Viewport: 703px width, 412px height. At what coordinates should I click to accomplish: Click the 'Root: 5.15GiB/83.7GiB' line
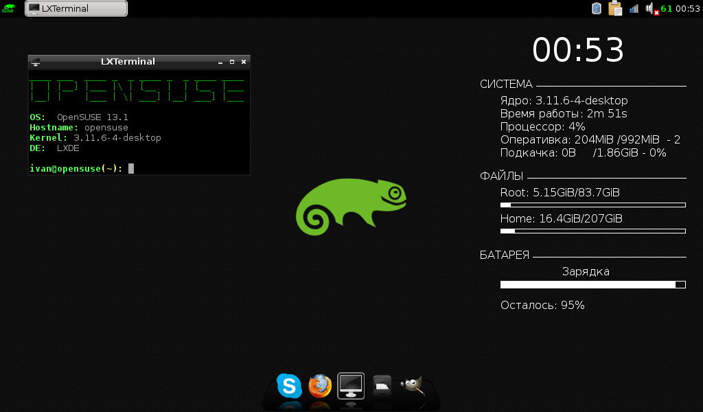pos(560,193)
